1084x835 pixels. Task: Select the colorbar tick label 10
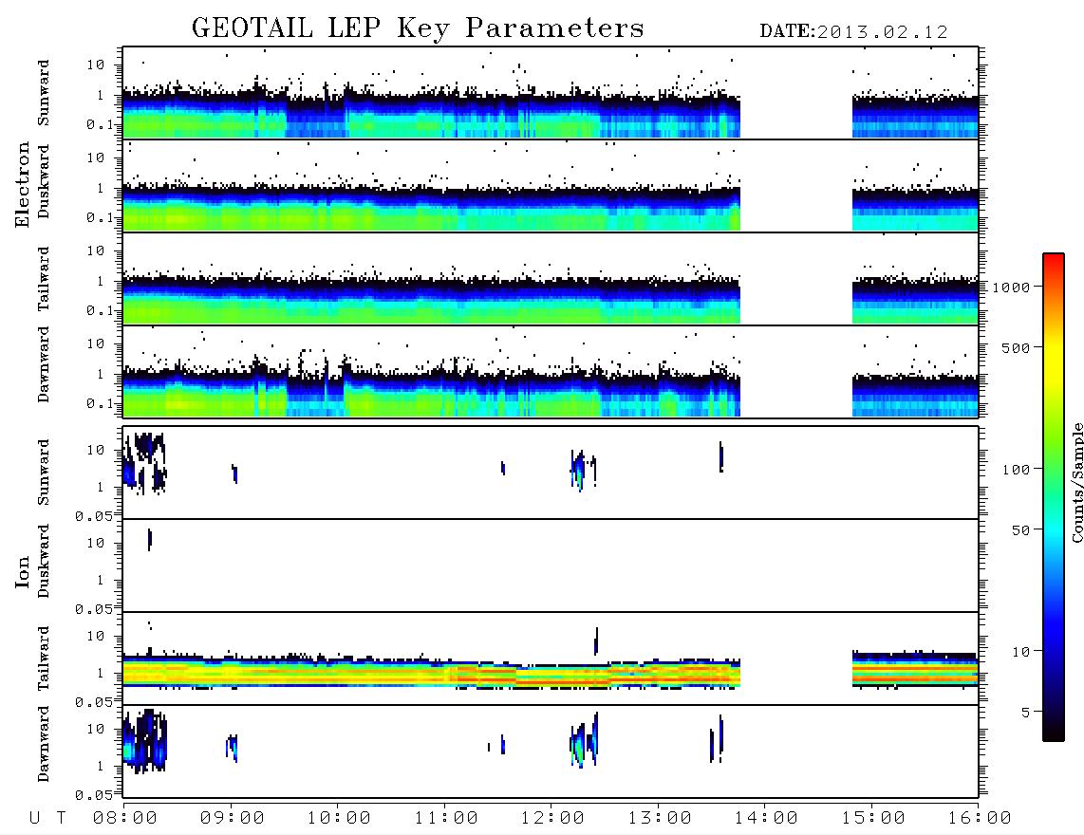1020,652
